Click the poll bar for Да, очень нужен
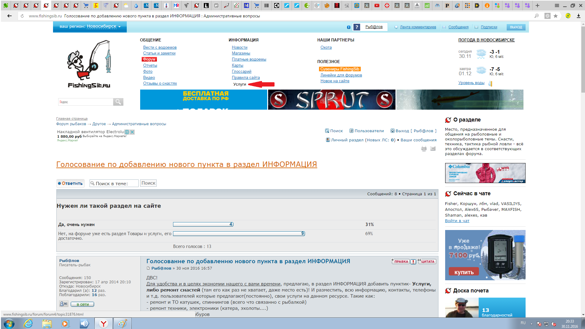 click(203, 225)
